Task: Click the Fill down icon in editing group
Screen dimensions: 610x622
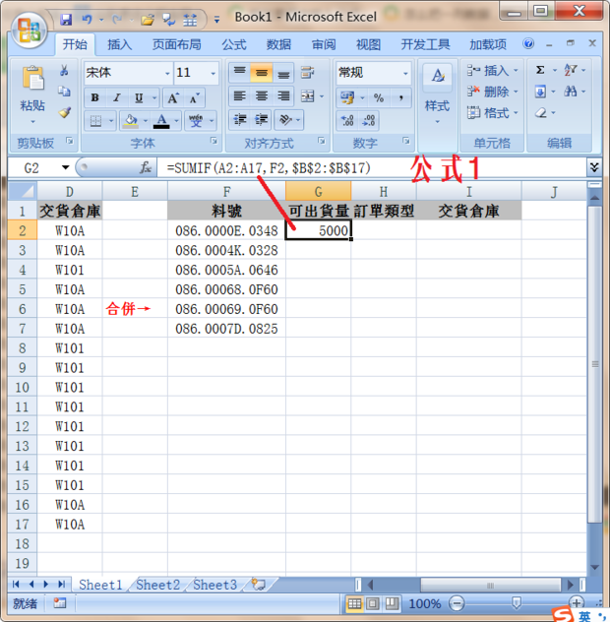Action: click(x=540, y=92)
